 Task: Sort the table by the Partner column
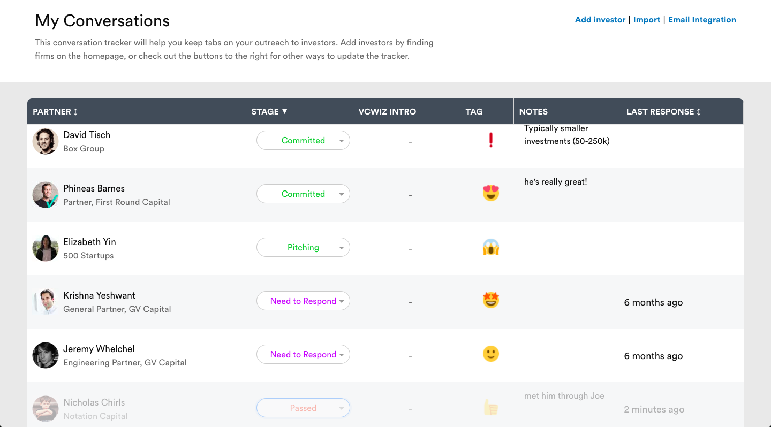(55, 111)
